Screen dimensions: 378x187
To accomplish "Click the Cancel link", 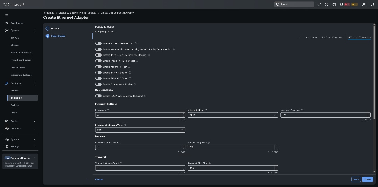I will 99,179.
